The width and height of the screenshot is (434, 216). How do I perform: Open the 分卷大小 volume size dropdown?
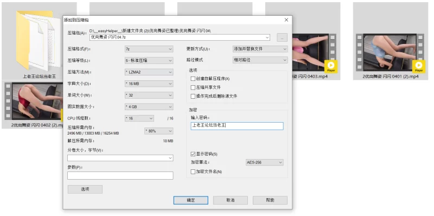pos(120,158)
